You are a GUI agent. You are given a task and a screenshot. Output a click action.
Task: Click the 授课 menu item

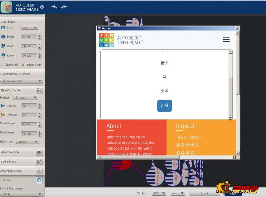click(164, 63)
